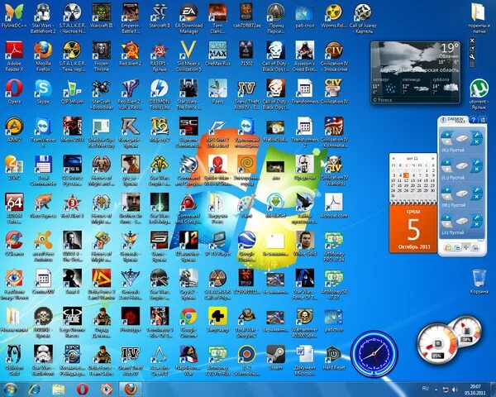The width and height of the screenshot is (496, 397).
Task: Launch Internet Explorer from the taskbar
Action: click(x=35, y=389)
